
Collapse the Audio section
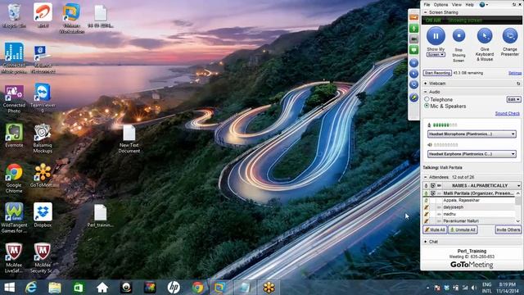pyautogui.click(x=426, y=92)
